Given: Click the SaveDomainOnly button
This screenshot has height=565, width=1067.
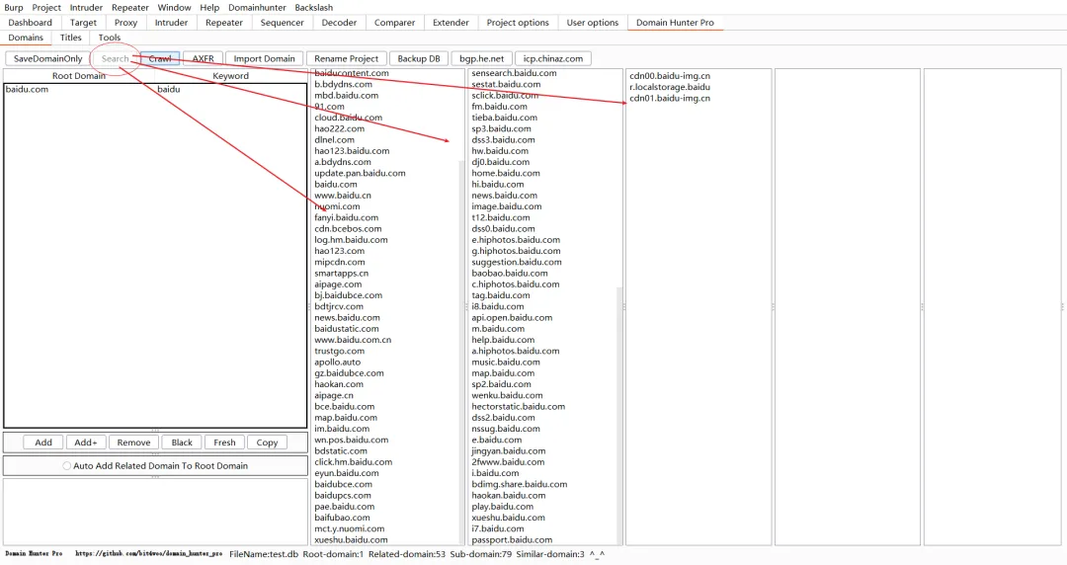Looking at the screenshot, I should [x=47, y=58].
